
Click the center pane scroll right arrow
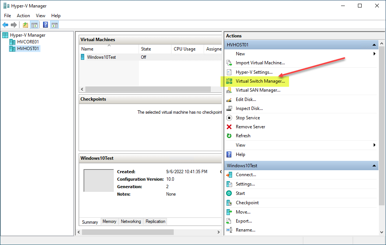[x=219, y=232]
